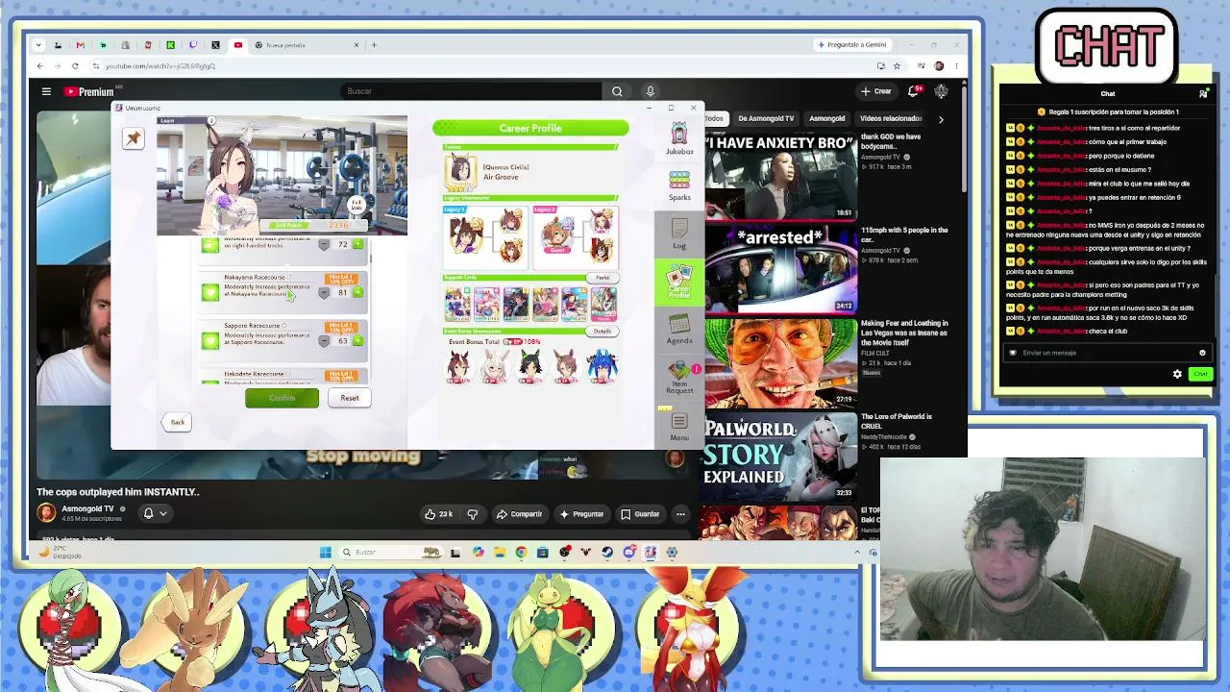Select the 'Asmongold' filter chip
The width and height of the screenshot is (1230, 692).
click(826, 118)
